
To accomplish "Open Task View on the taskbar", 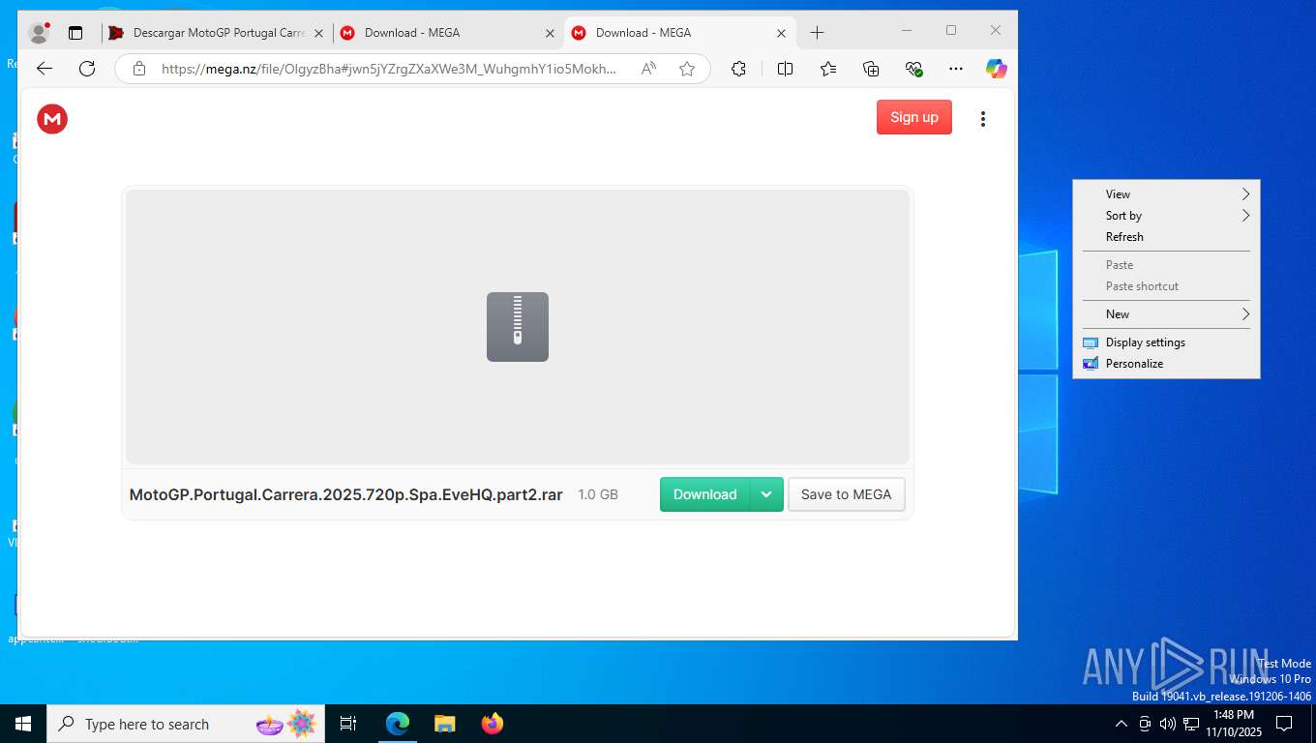I will 348,724.
